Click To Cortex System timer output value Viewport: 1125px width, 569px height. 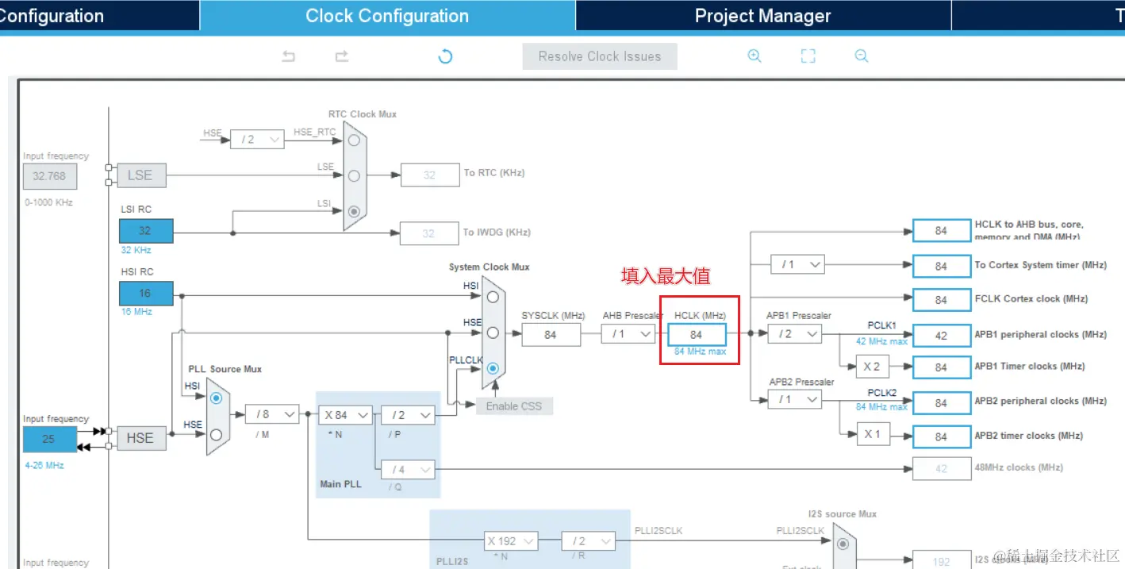[x=941, y=266]
